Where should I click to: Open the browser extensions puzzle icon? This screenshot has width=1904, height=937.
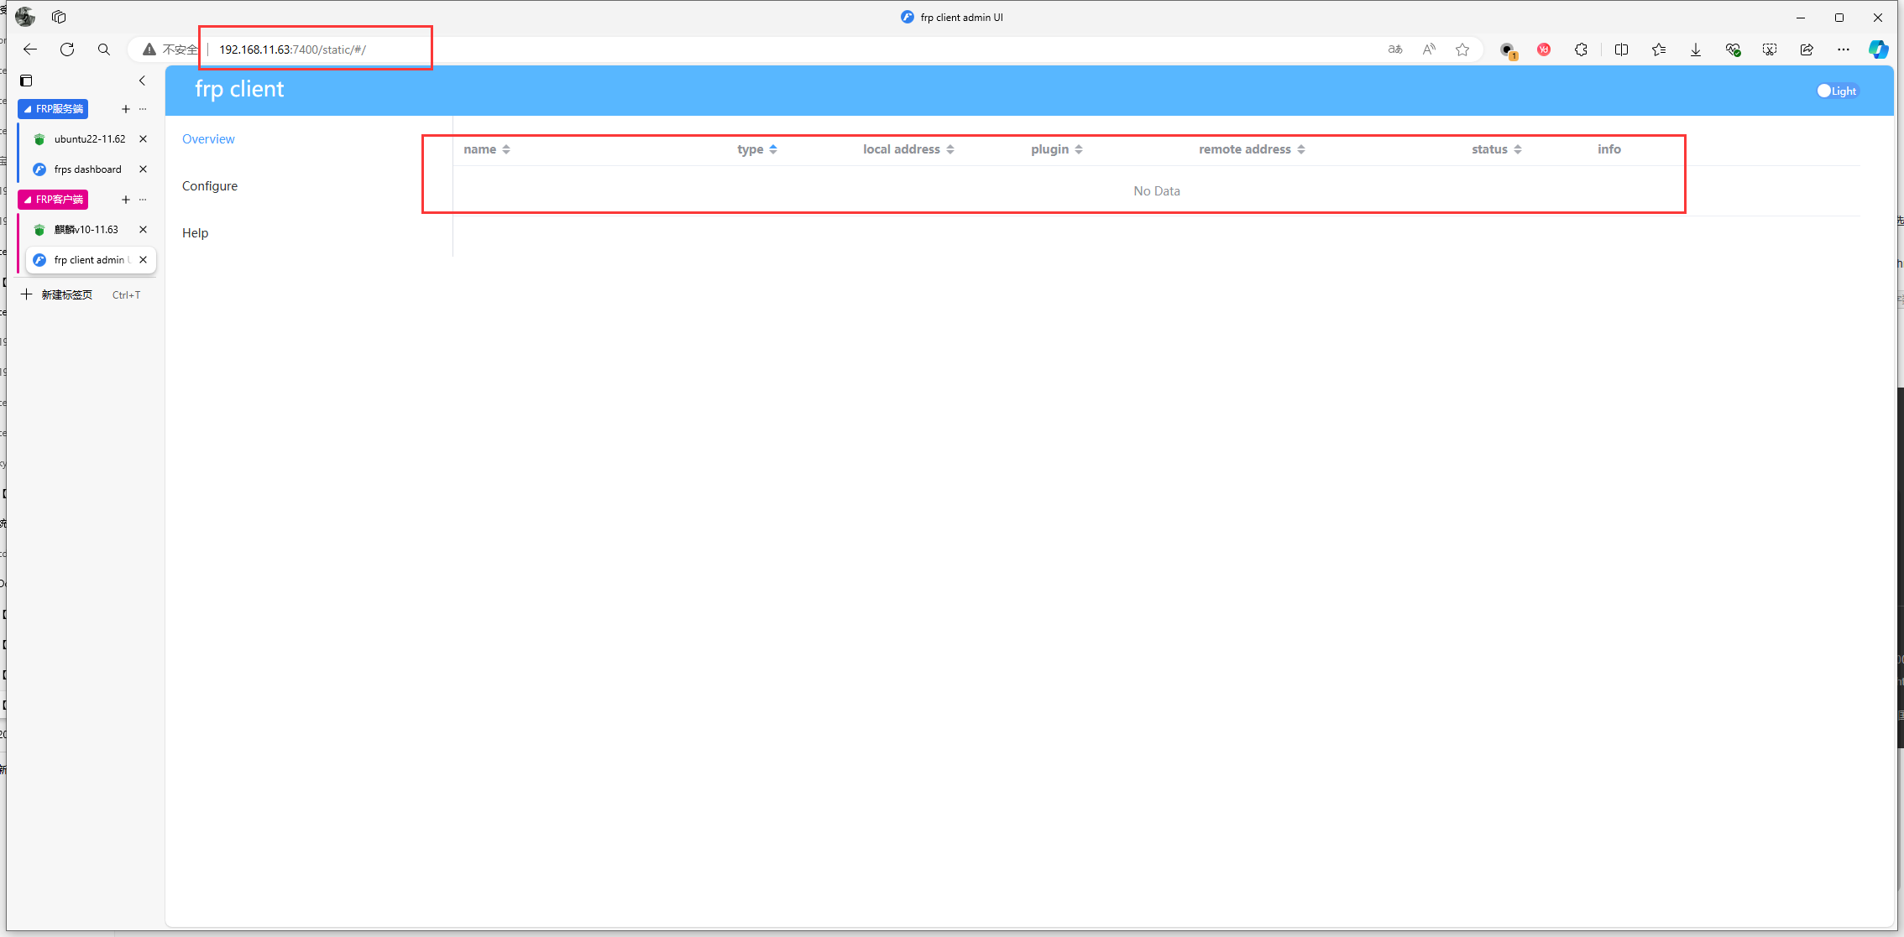click(1581, 49)
